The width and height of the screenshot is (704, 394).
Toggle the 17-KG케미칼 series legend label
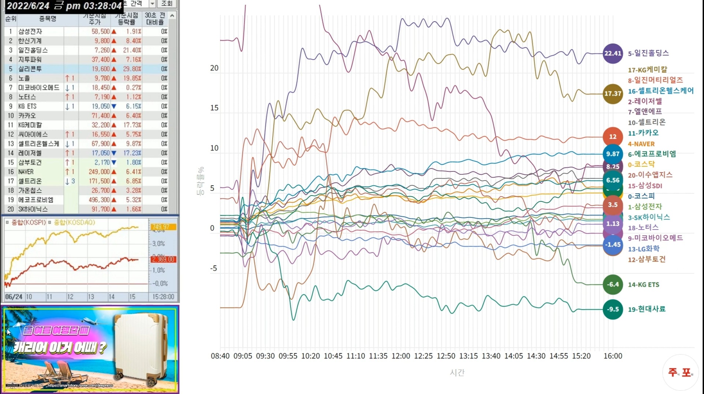647,70
